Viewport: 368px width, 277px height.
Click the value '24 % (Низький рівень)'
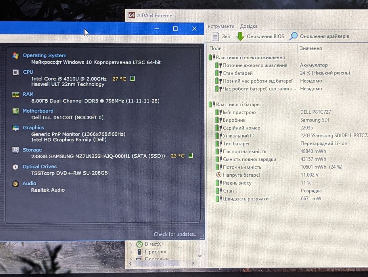[x=325, y=73]
